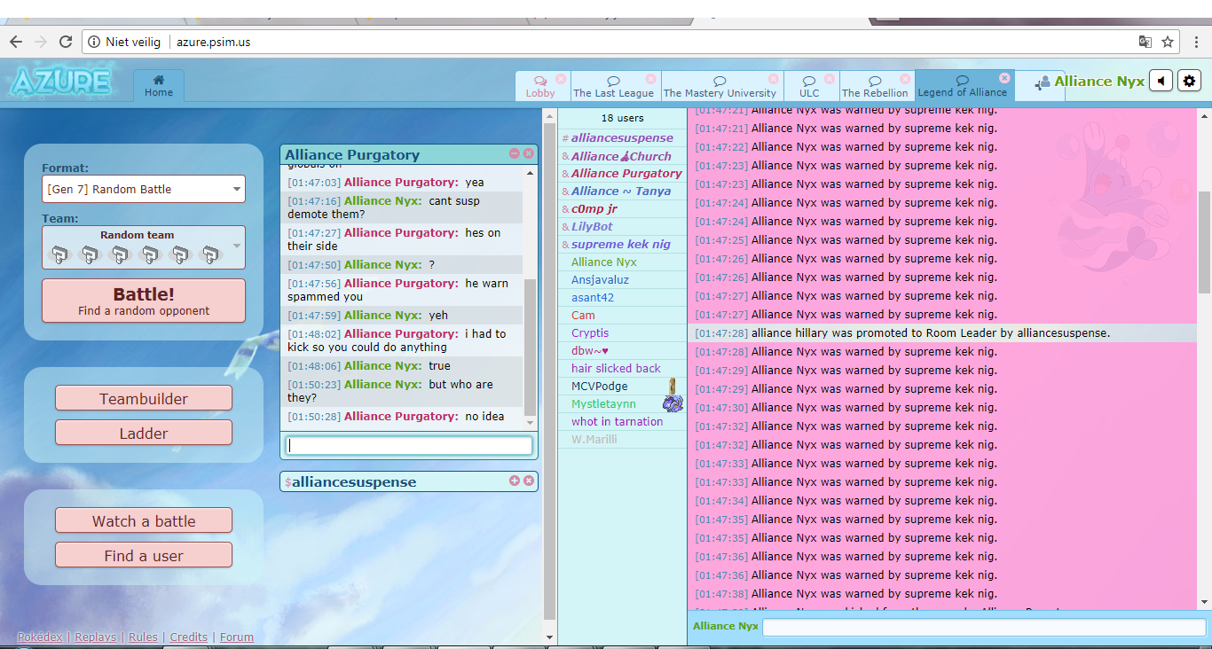
Task: Open the Format dropdown showing Random Battle
Action: 144,189
